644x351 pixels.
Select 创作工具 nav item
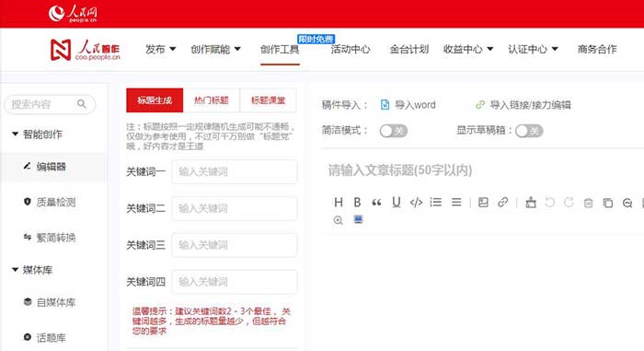(280, 50)
